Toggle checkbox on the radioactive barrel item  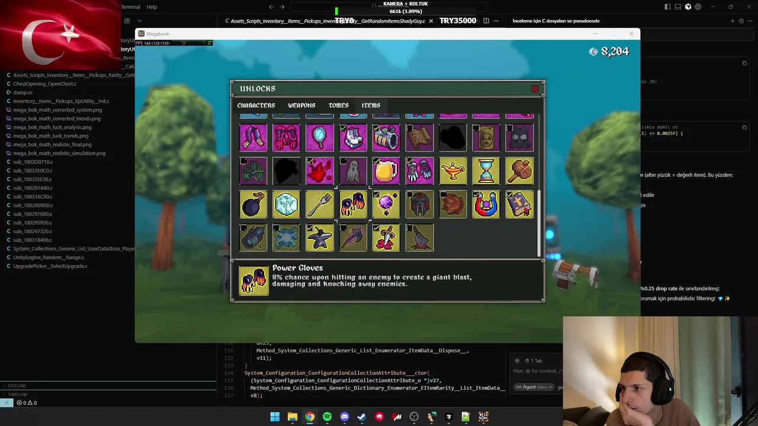(476, 128)
